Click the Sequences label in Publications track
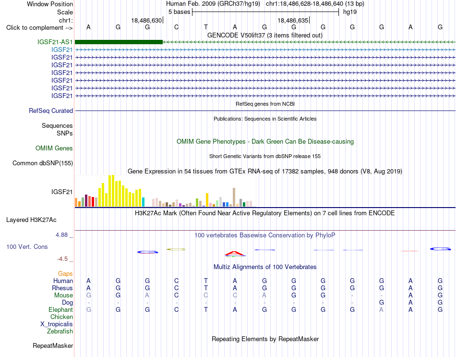Image resolution: width=456 pixels, height=357 pixels. coord(57,125)
